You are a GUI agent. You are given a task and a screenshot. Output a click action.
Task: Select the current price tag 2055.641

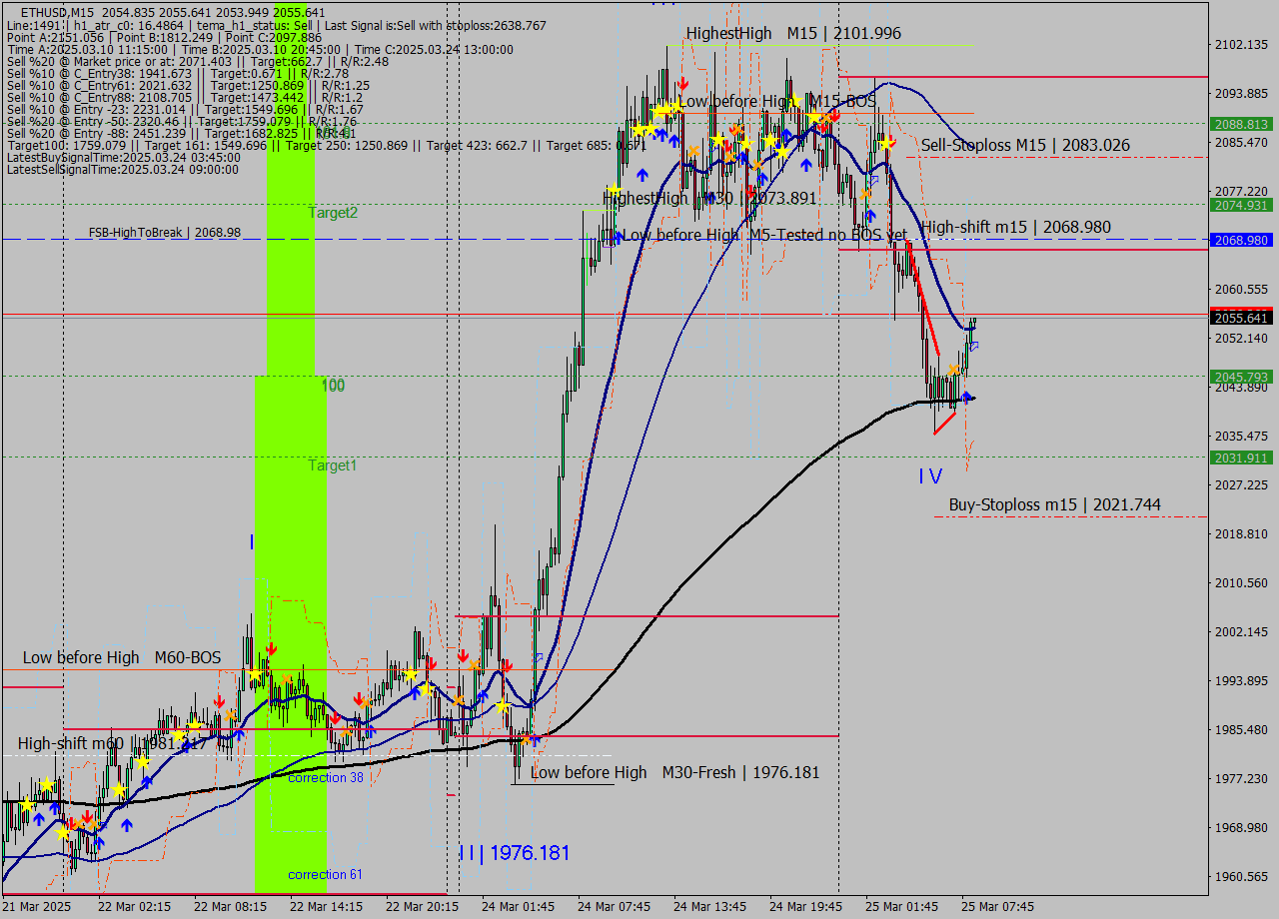click(1240, 318)
